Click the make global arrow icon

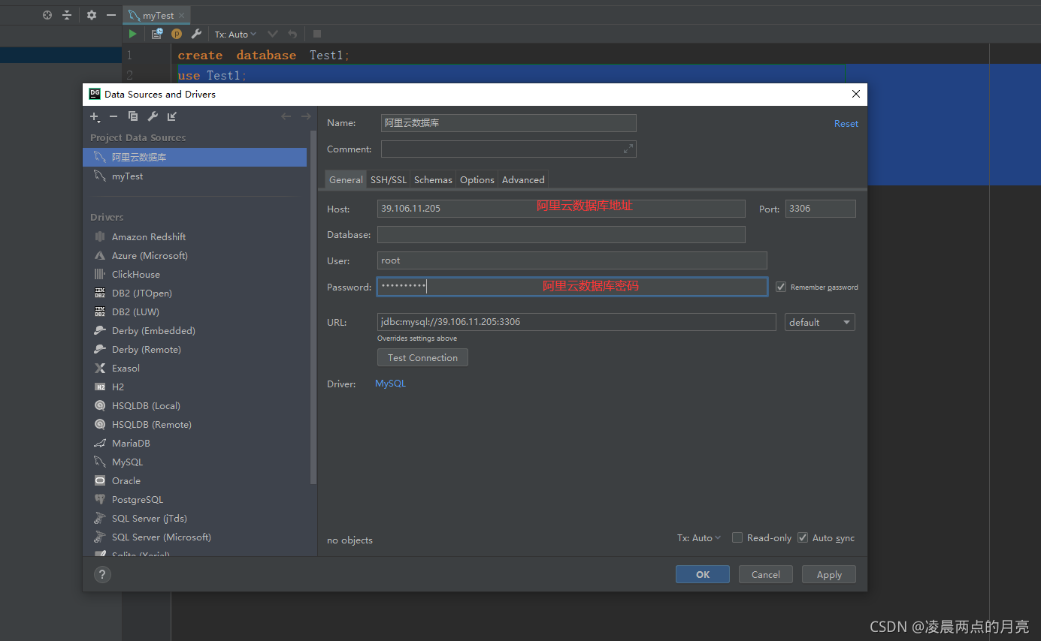(172, 116)
